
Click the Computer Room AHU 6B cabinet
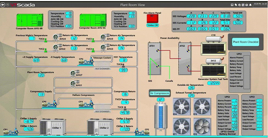30,20
